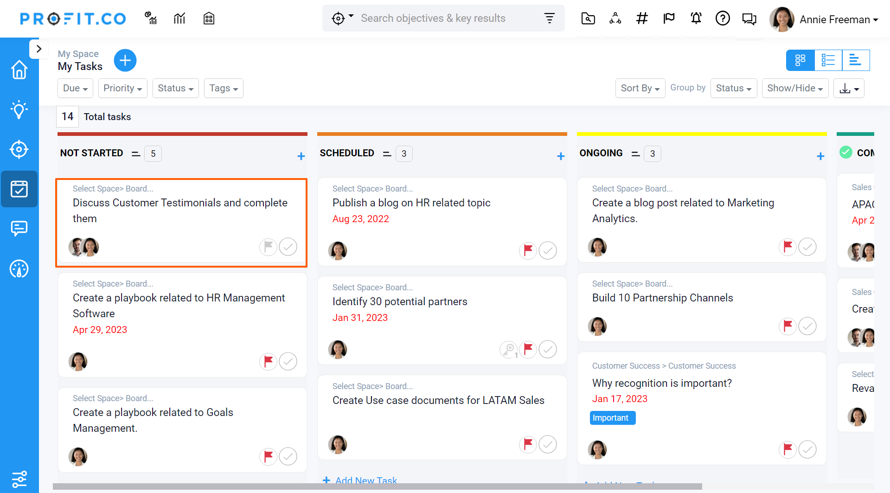The image size is (890, 493).
Task: Open the Priority filter dropdown
Action: pyautogui.click(x=122, y=88)
